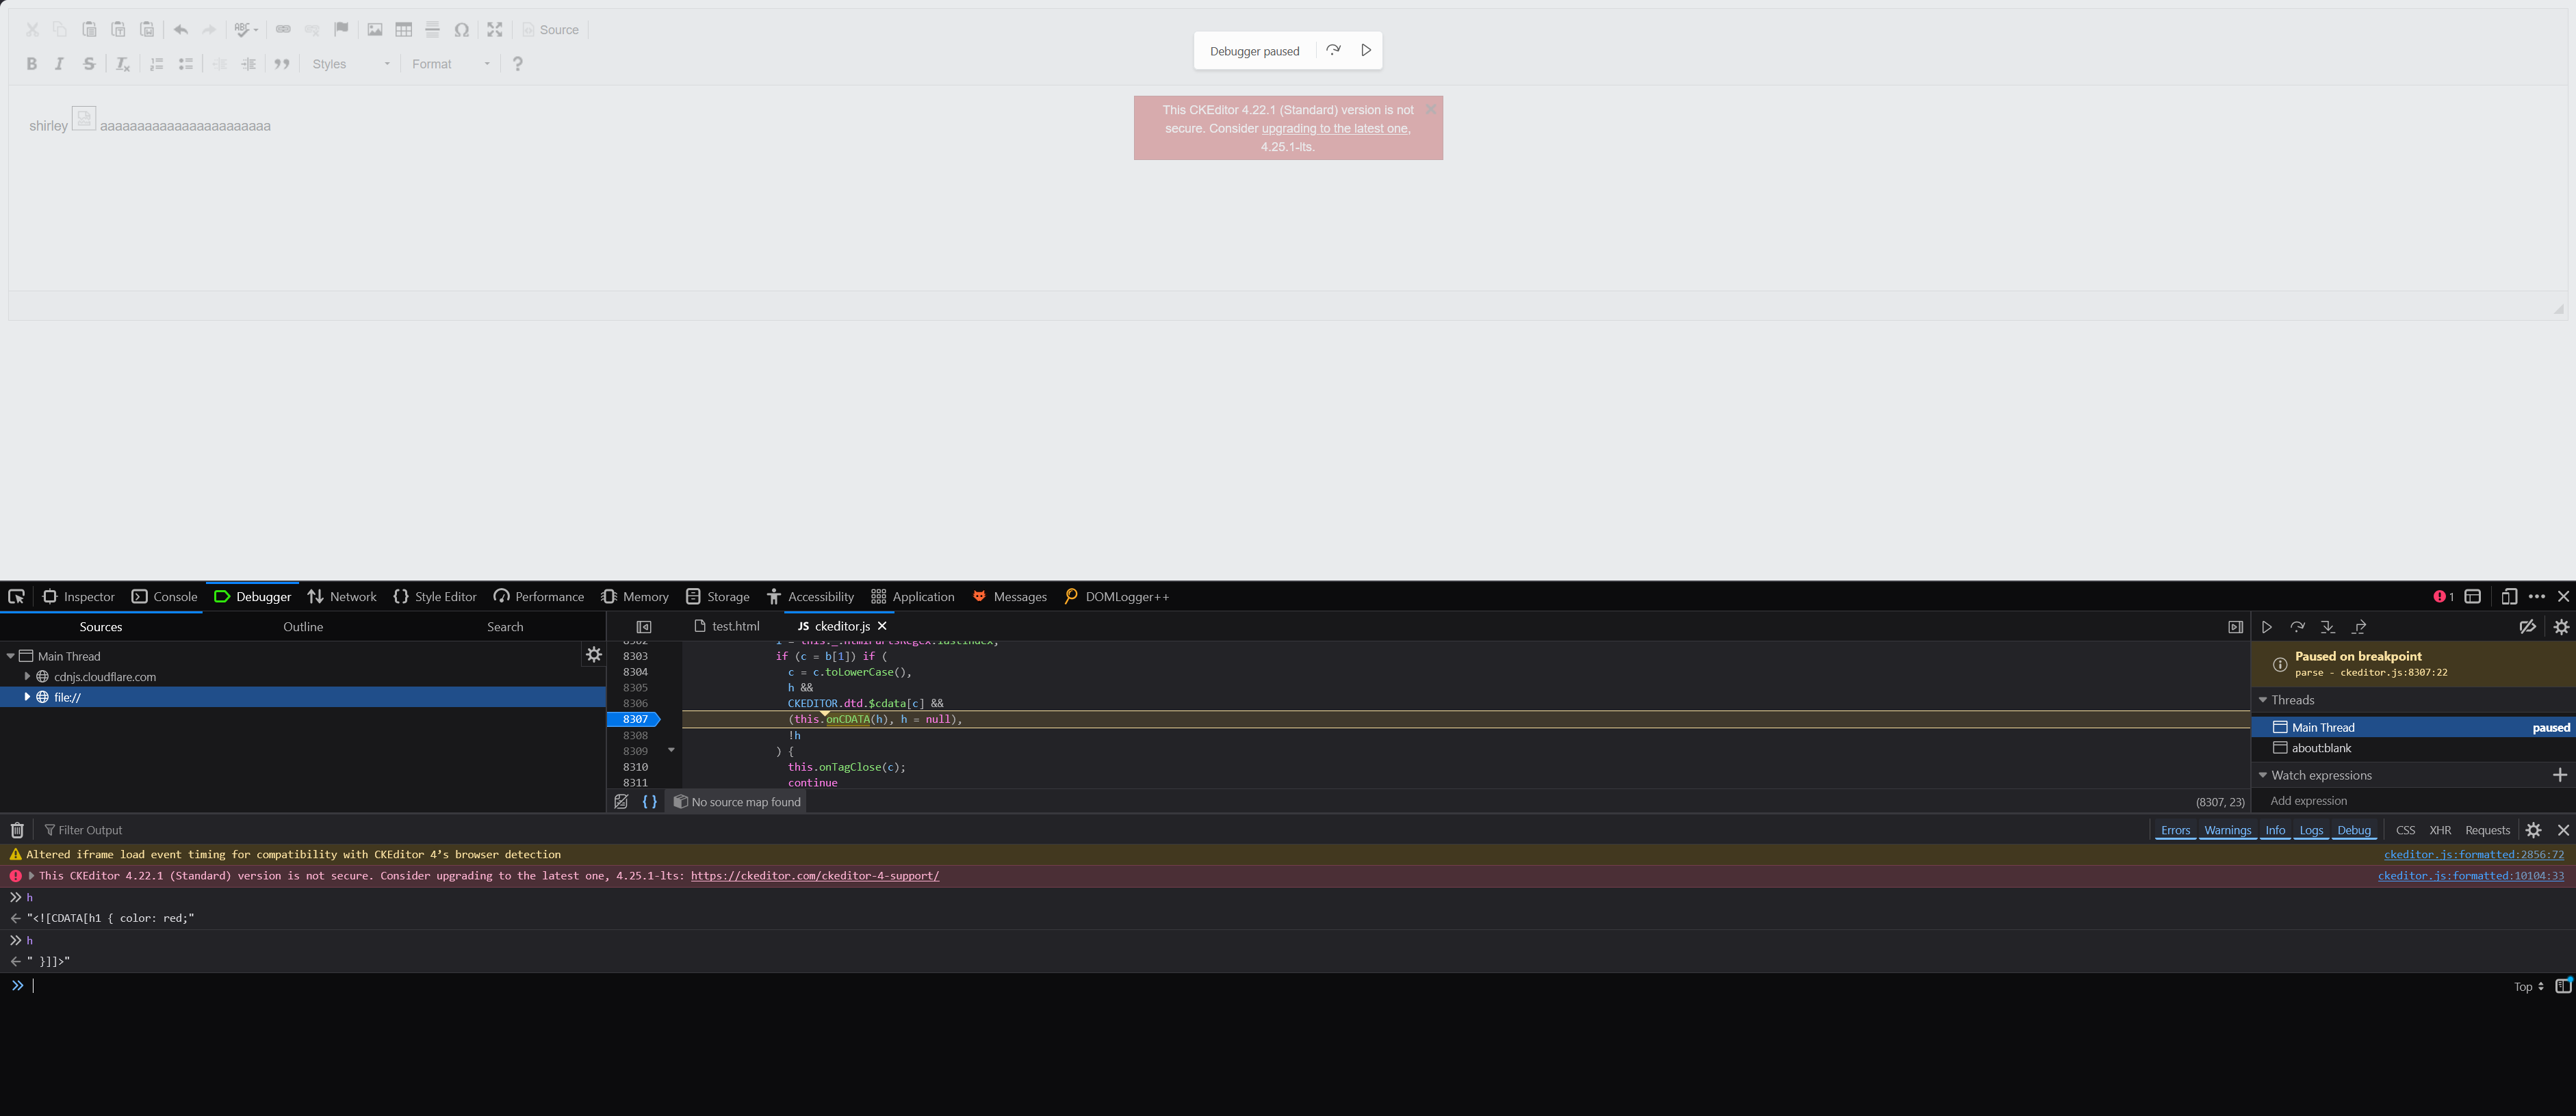Click pretty print braces icon
The height and width of the screenshot is (1116, 2576).
tap(649, 801)
